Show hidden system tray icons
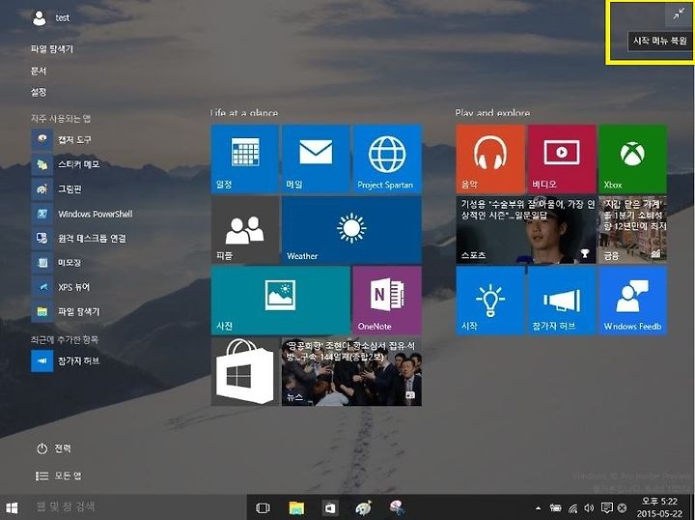 coord(538,508)
